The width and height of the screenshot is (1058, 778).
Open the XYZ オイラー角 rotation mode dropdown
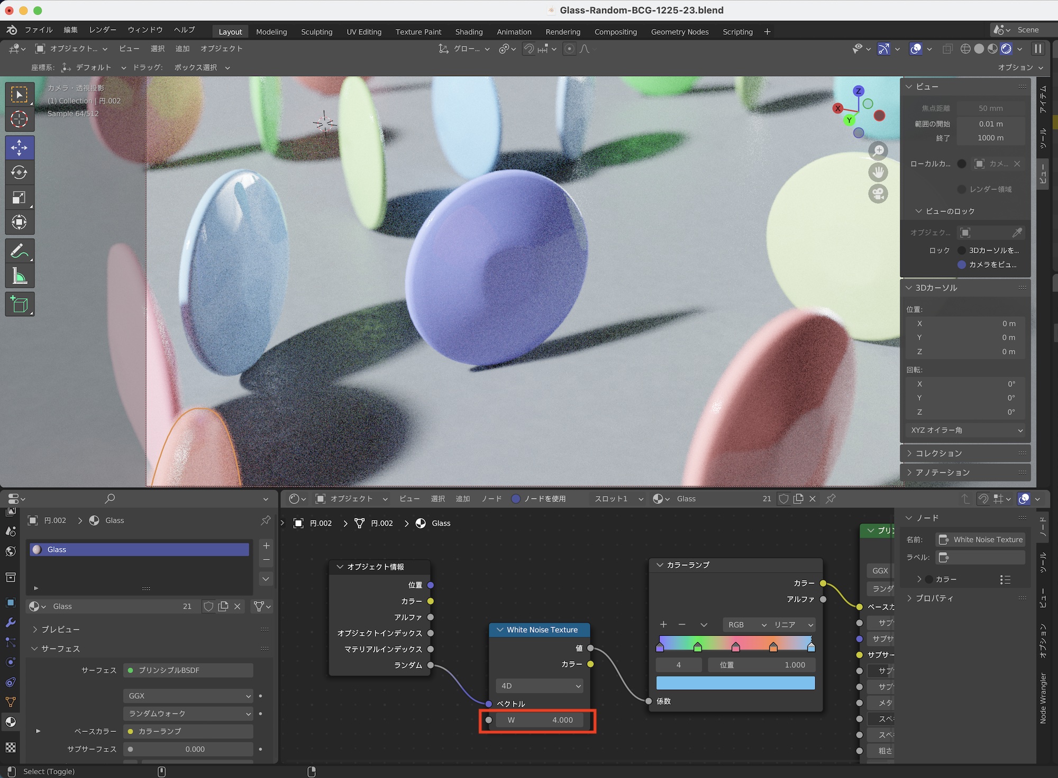click(965, 430)
